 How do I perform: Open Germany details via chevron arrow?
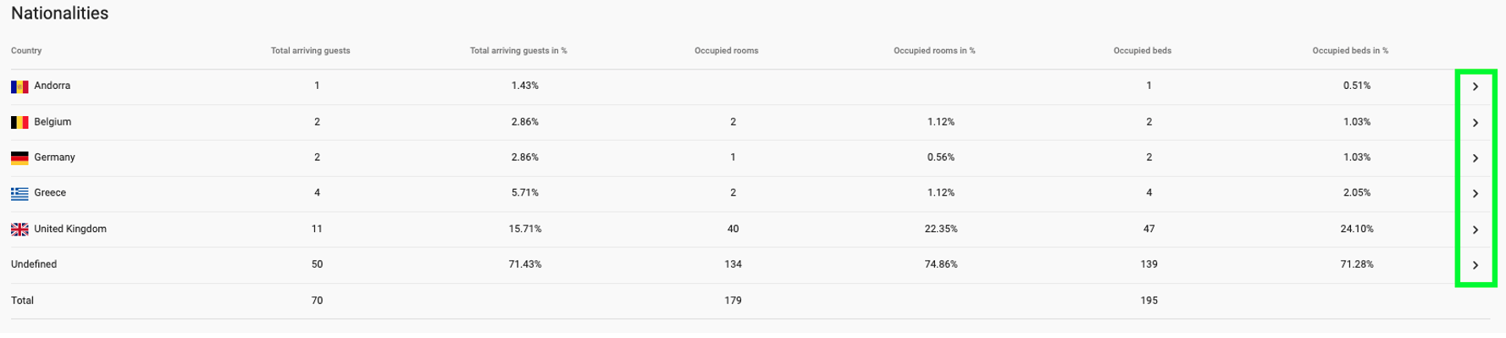click(1475, 158)
